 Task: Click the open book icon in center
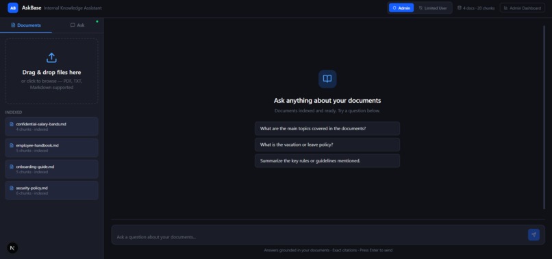pyautogui.click(x=327, y=79)
